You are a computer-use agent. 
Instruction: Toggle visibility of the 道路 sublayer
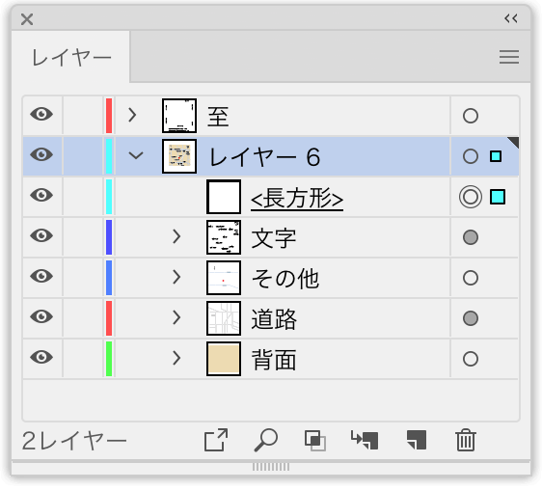(41, 316)
